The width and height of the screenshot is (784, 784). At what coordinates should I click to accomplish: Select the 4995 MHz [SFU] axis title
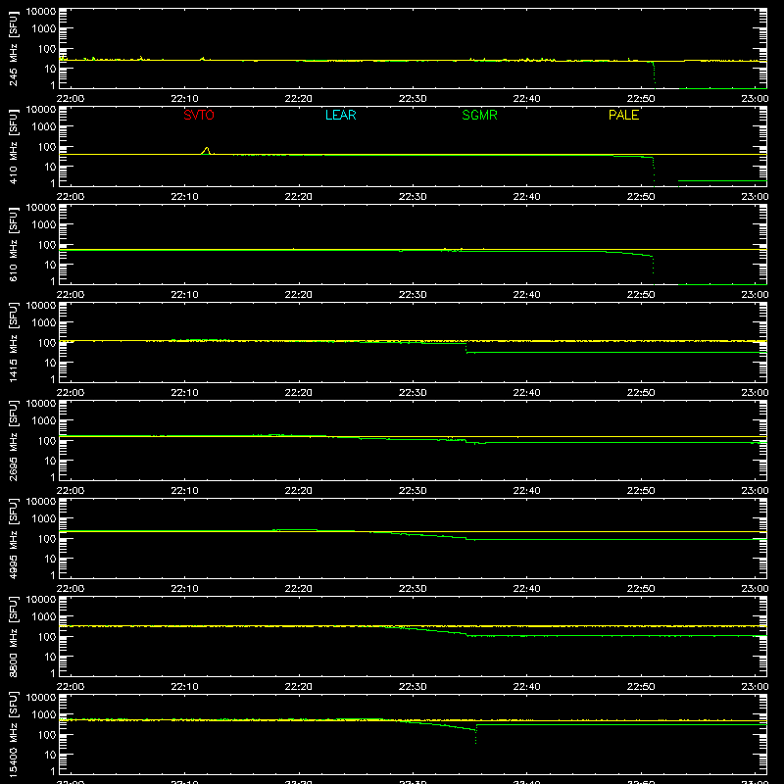[13, 538]
